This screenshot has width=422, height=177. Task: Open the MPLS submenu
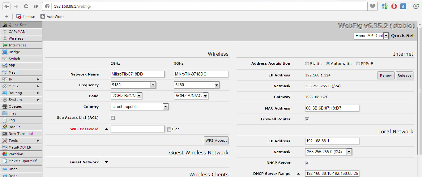point(21,86)
